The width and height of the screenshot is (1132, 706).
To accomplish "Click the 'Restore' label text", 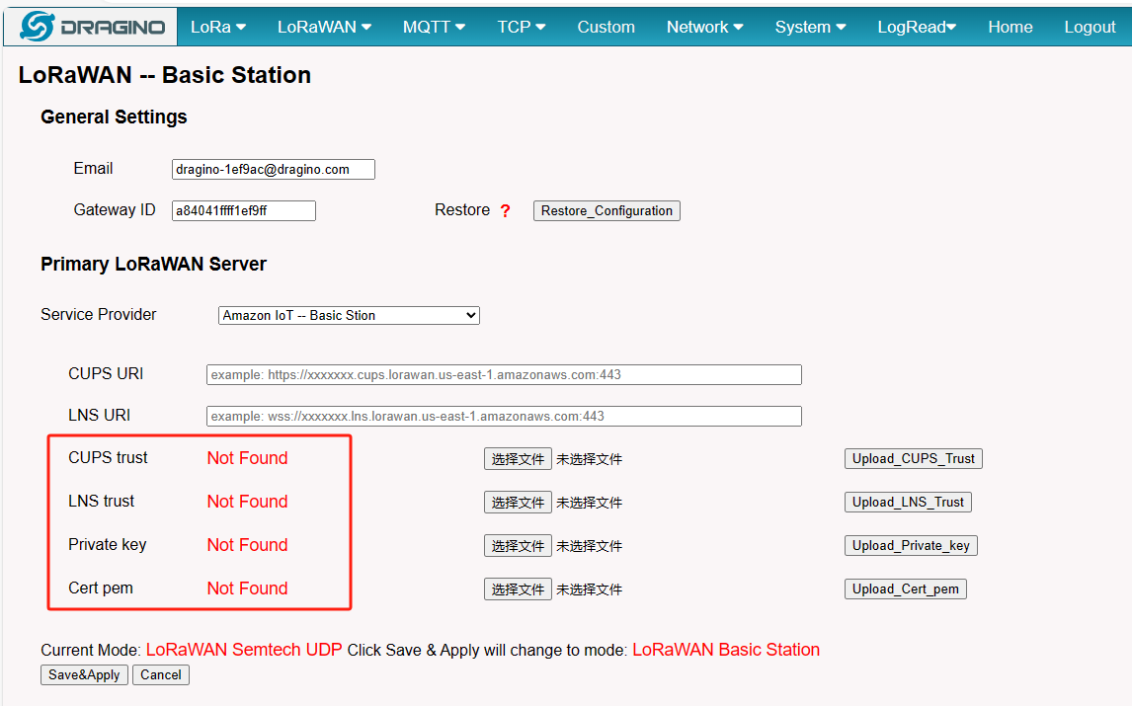I will pyautogui.click(x=462, y=210).
